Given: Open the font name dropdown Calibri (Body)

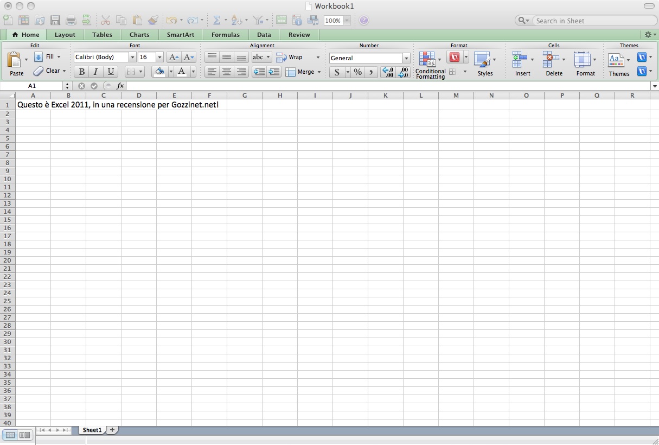Looking at the screenshot, I should click(x=132, y=57).
